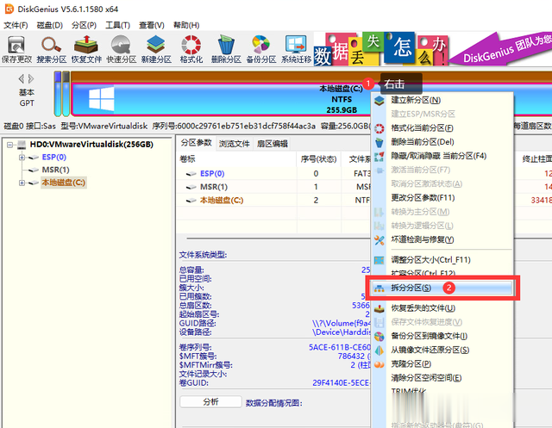Switch to the 扇区编辑 tab
This screenshot has width=552, height=428.
[x=273, y=143]
